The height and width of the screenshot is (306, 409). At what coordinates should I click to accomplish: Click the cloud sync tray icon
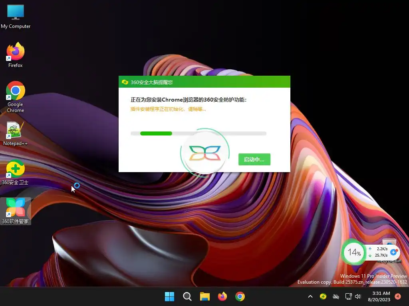(336, 296)
